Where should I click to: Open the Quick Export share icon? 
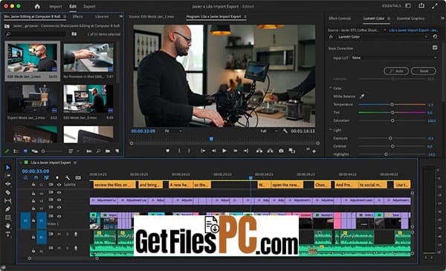421,6
